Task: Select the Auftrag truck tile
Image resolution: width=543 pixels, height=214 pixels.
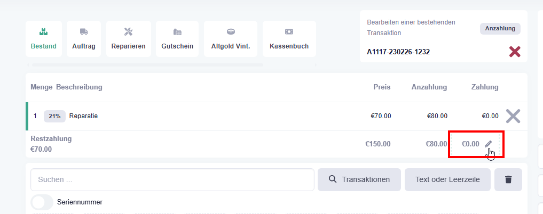Action: click(84, 39)
